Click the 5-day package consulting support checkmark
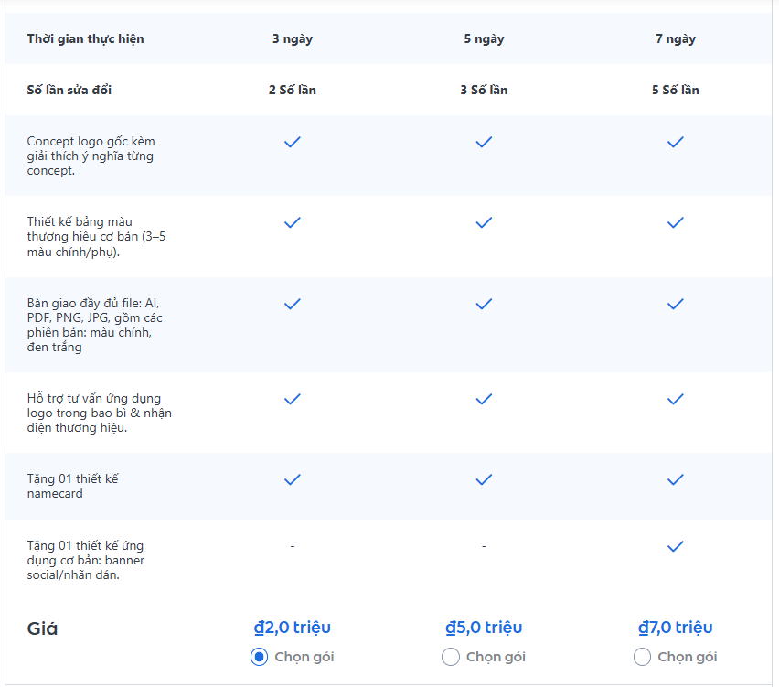 484,399
